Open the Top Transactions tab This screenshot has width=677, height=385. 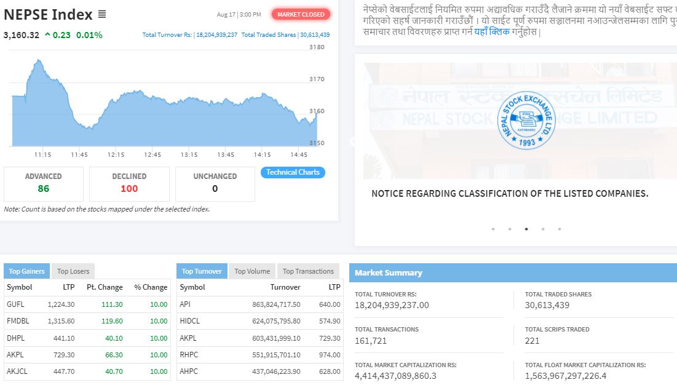[308, 271]
